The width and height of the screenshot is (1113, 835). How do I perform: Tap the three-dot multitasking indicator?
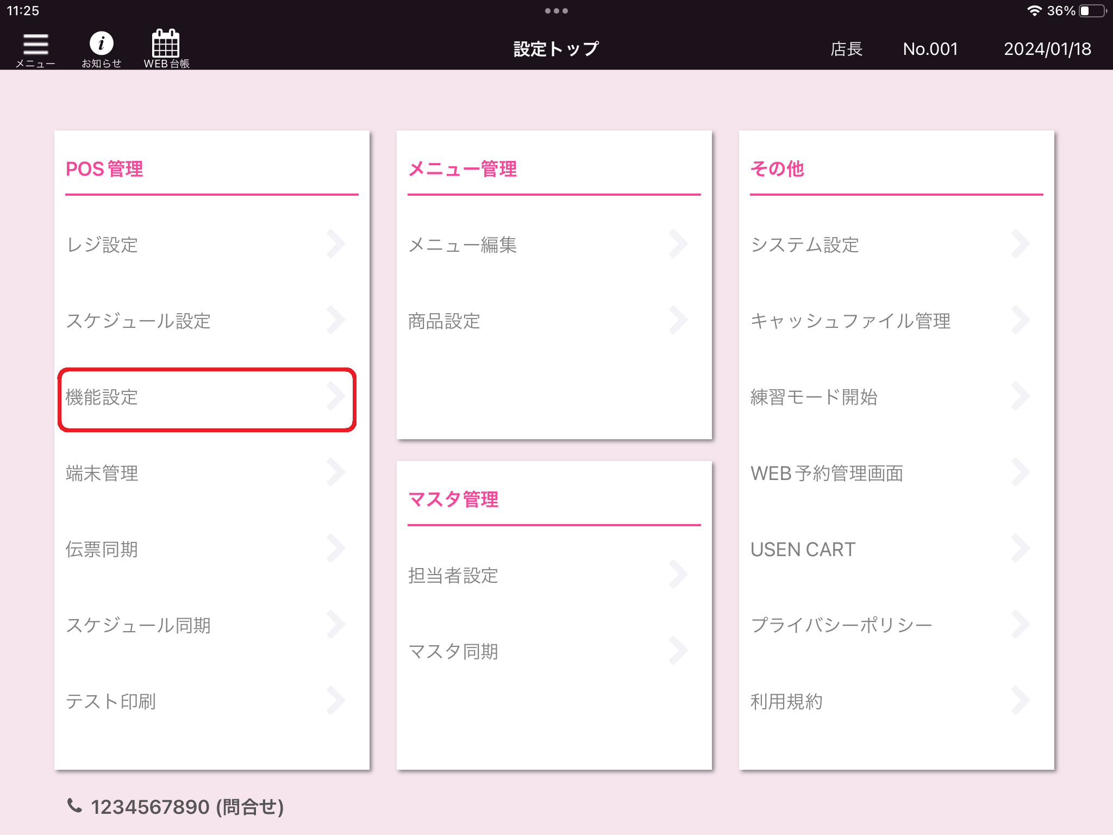(556, 11)
